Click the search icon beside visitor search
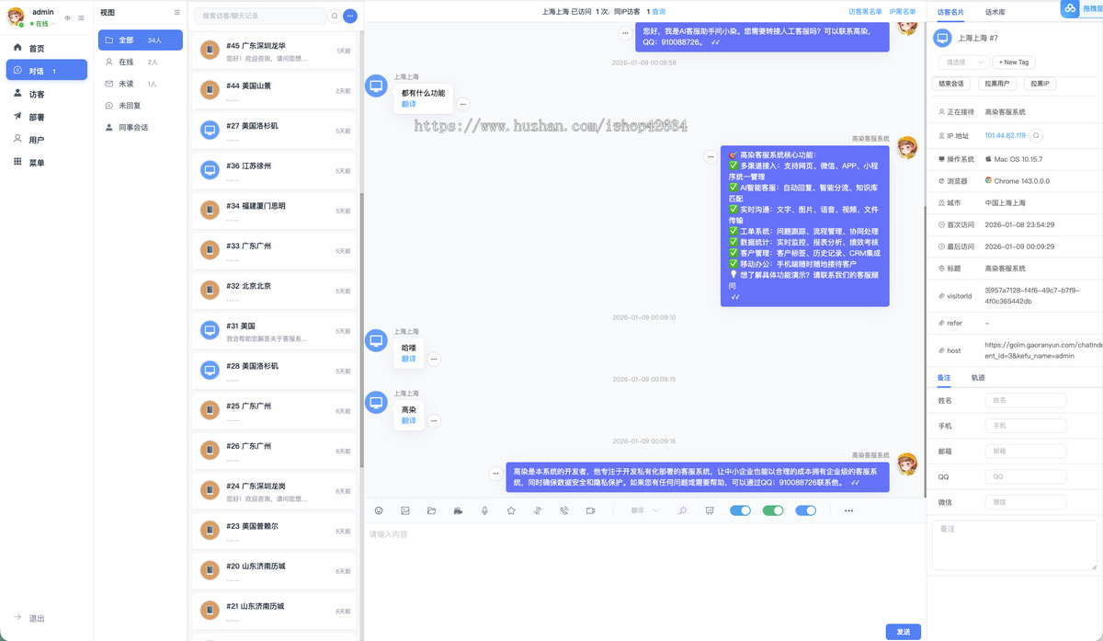 (334, 16)
